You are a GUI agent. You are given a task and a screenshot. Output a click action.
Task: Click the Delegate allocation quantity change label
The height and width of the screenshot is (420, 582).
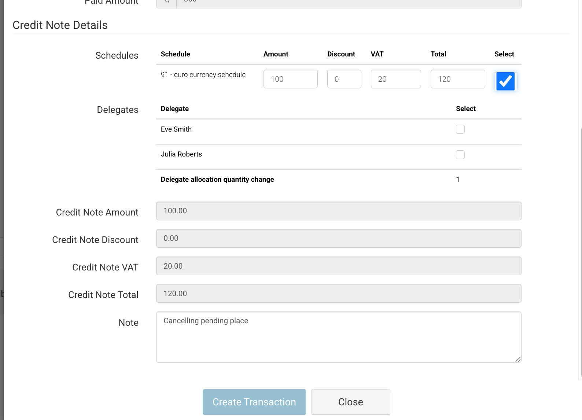217,180
